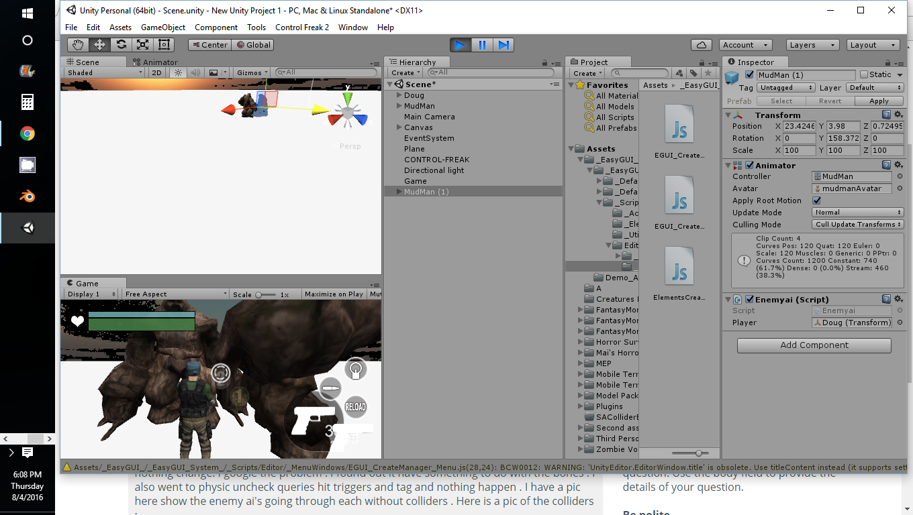The width and height of the screenshot is (913, 515).
Task: Toggle the Static checkbox in Inspector
Action: (x=864, y=74)
